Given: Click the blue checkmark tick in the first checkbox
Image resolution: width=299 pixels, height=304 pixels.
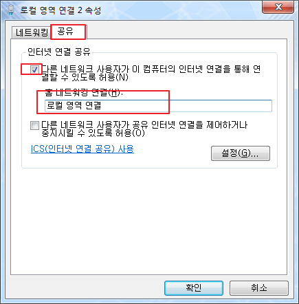Looking at the screenshot, I should coord(34,69).
